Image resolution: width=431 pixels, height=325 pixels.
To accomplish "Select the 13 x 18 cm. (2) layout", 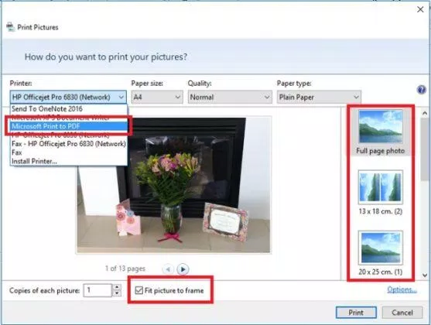I will pyautogui.click(x=381, y=193).
